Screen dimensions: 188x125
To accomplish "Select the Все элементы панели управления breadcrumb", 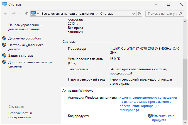I will coord(68,13).
